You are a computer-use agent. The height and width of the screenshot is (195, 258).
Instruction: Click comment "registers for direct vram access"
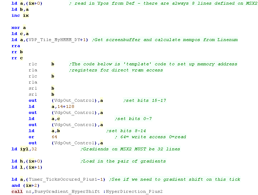116,70
